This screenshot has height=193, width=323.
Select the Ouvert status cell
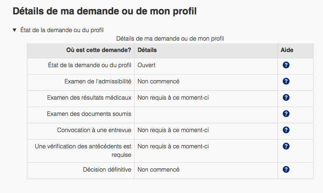click(x=146, y=65)
